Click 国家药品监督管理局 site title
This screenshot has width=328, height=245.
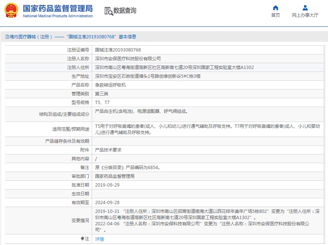pos(58,8)
